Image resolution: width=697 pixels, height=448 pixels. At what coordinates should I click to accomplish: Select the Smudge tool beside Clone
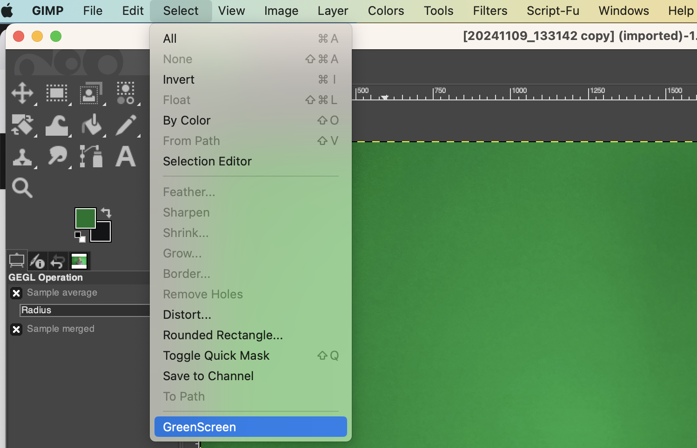pos(57,156)
